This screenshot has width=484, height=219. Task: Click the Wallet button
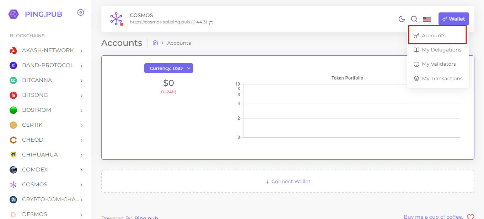(453, 19)
